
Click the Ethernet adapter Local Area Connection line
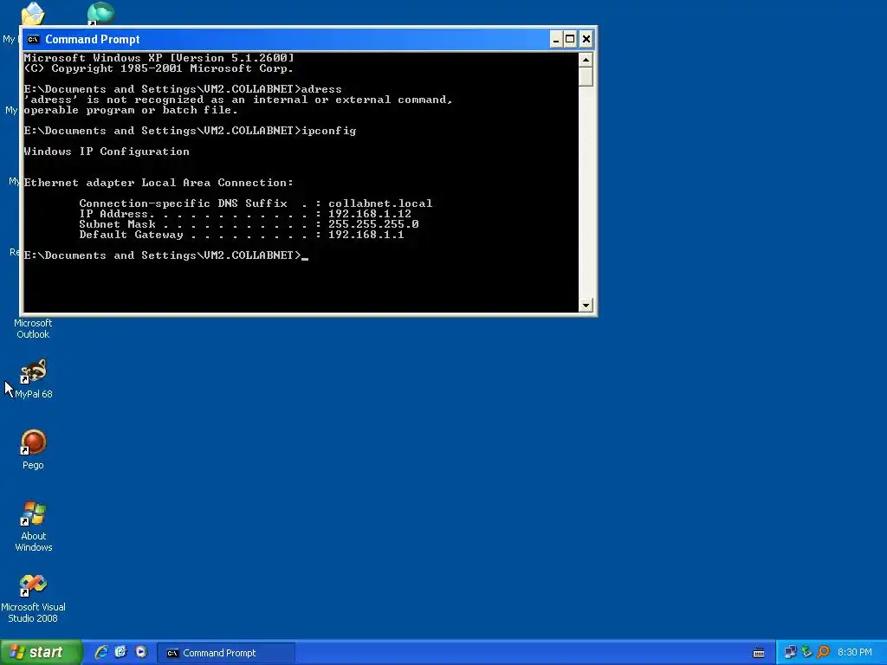(159, 183)
